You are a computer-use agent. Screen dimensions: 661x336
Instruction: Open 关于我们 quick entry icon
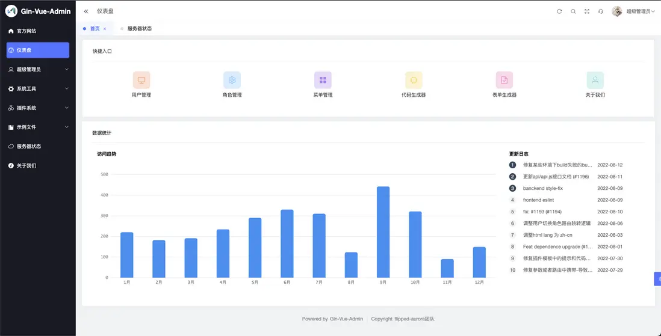point(595,80)
